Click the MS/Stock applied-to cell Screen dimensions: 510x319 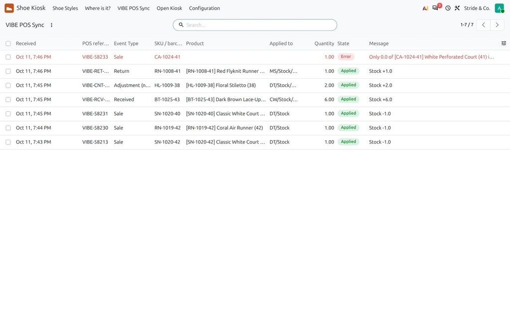pyautogui.click(x=283, y=71)
